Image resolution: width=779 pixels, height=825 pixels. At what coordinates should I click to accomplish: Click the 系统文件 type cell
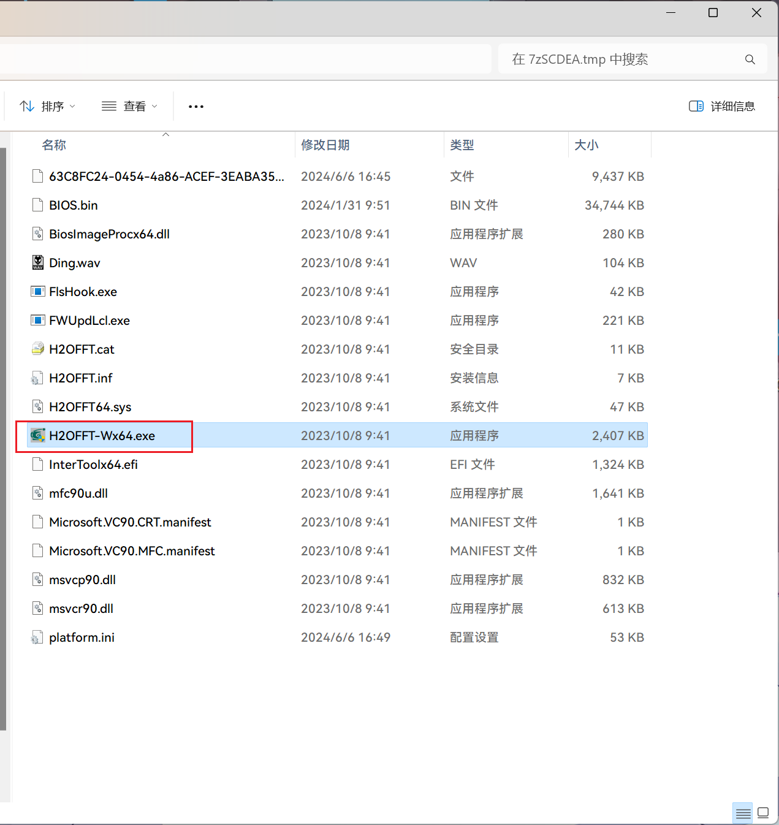474,407
